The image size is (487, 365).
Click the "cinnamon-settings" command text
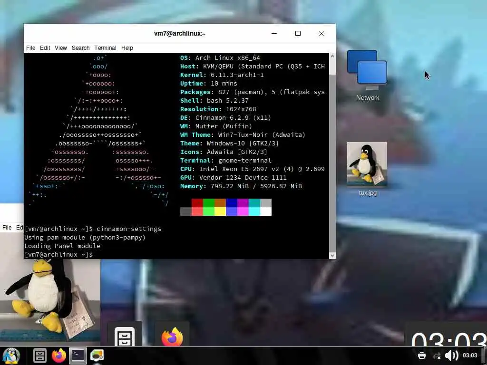(x=129, y=229)
